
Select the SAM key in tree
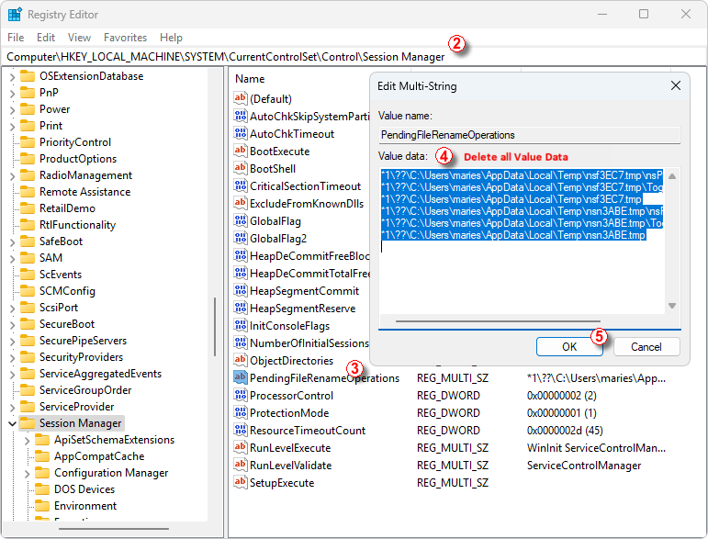[x=51, y=258]
